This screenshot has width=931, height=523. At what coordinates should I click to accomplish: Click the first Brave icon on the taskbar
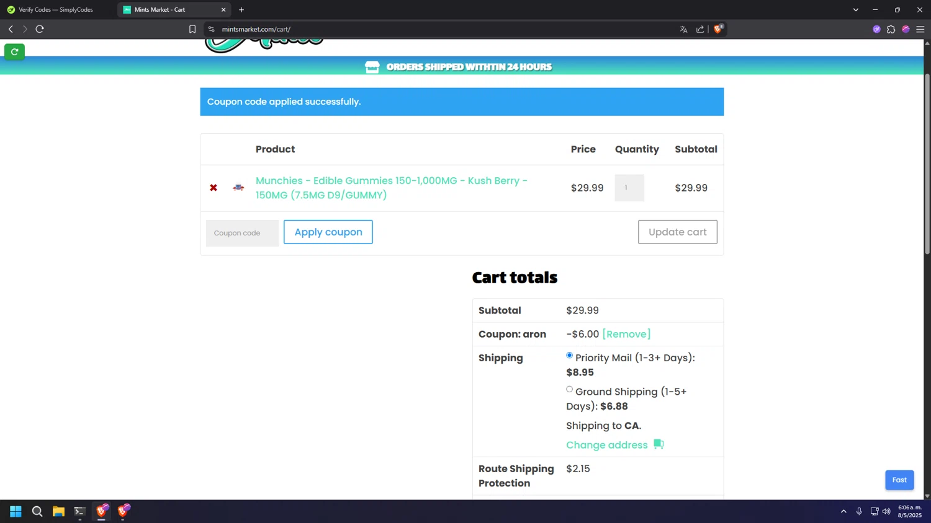(x=101, y=511)
